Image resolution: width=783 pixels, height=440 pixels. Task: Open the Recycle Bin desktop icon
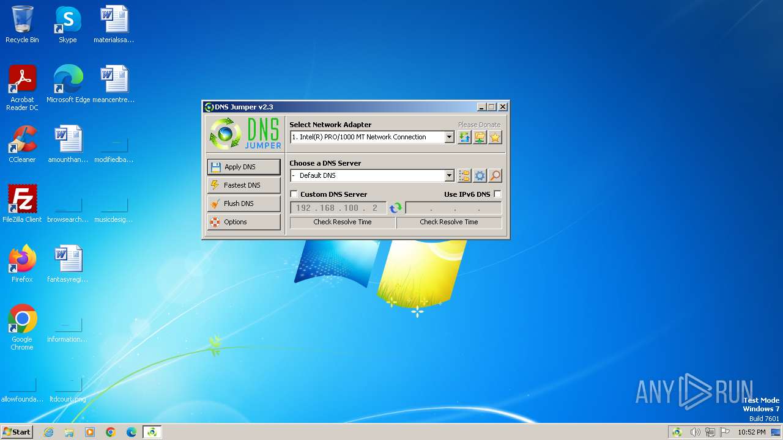click(22, 24)
